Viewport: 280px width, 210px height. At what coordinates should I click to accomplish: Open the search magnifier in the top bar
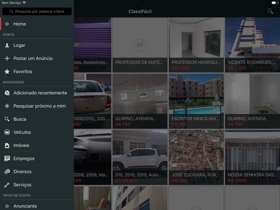(x=270, y=11)
